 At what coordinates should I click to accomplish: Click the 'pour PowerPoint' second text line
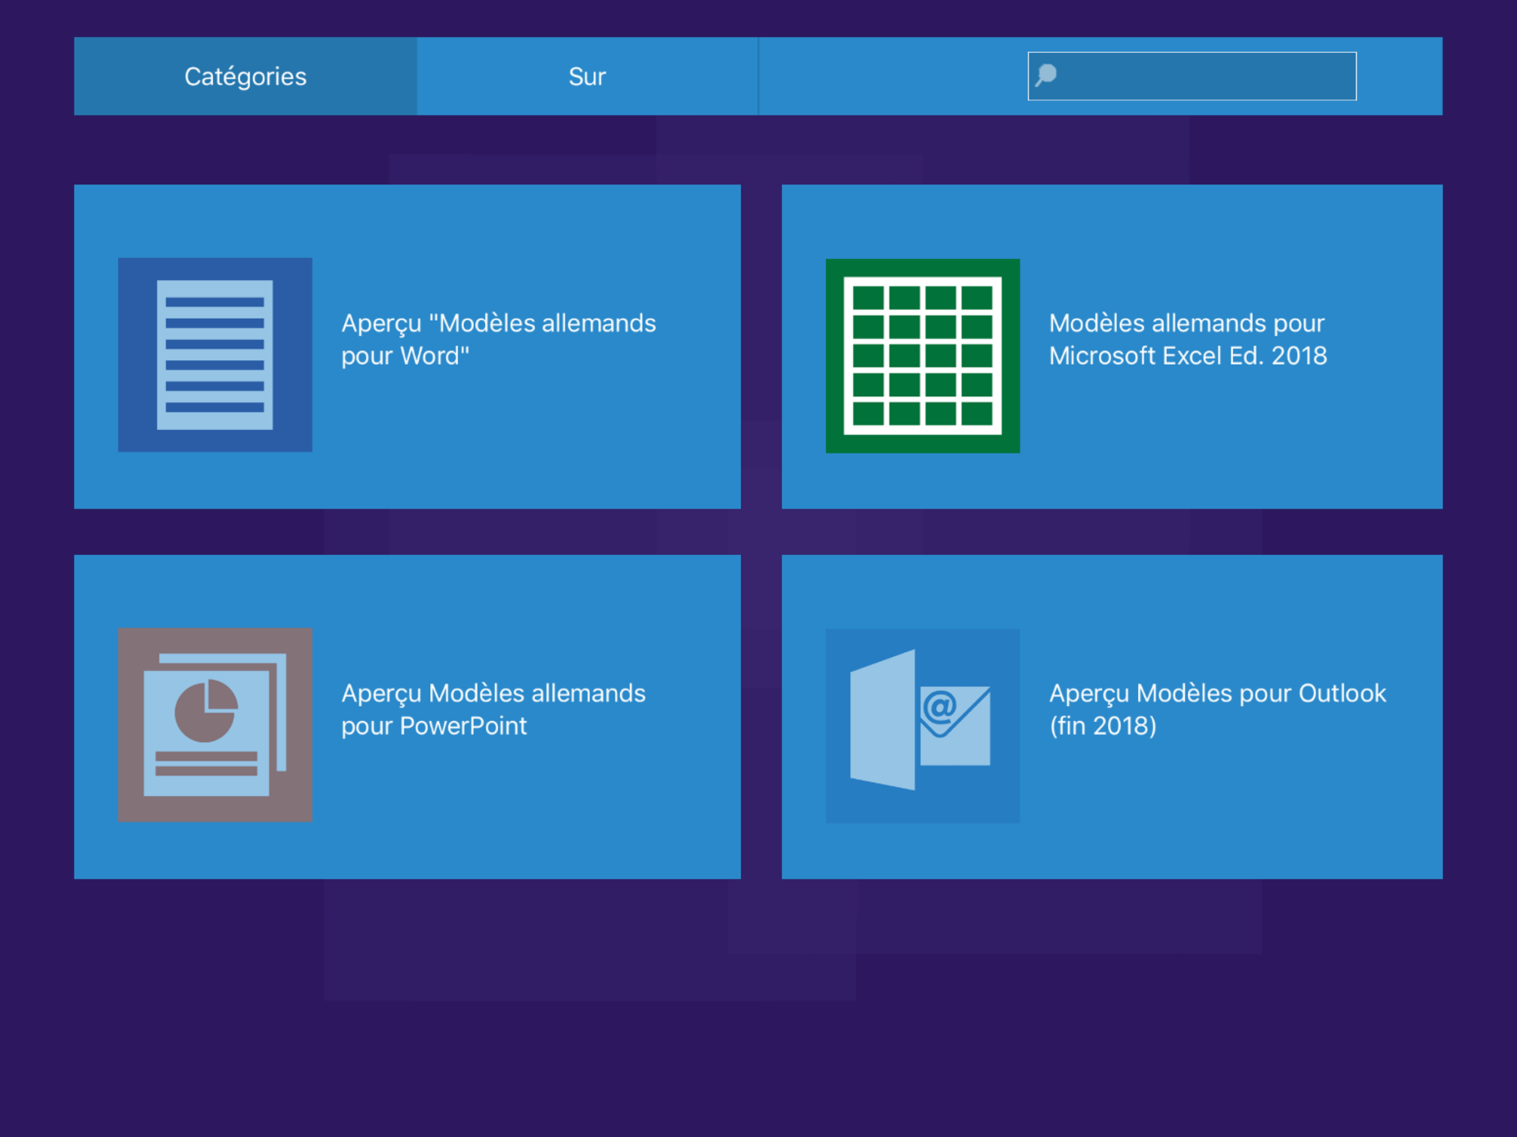click(434, 726)
